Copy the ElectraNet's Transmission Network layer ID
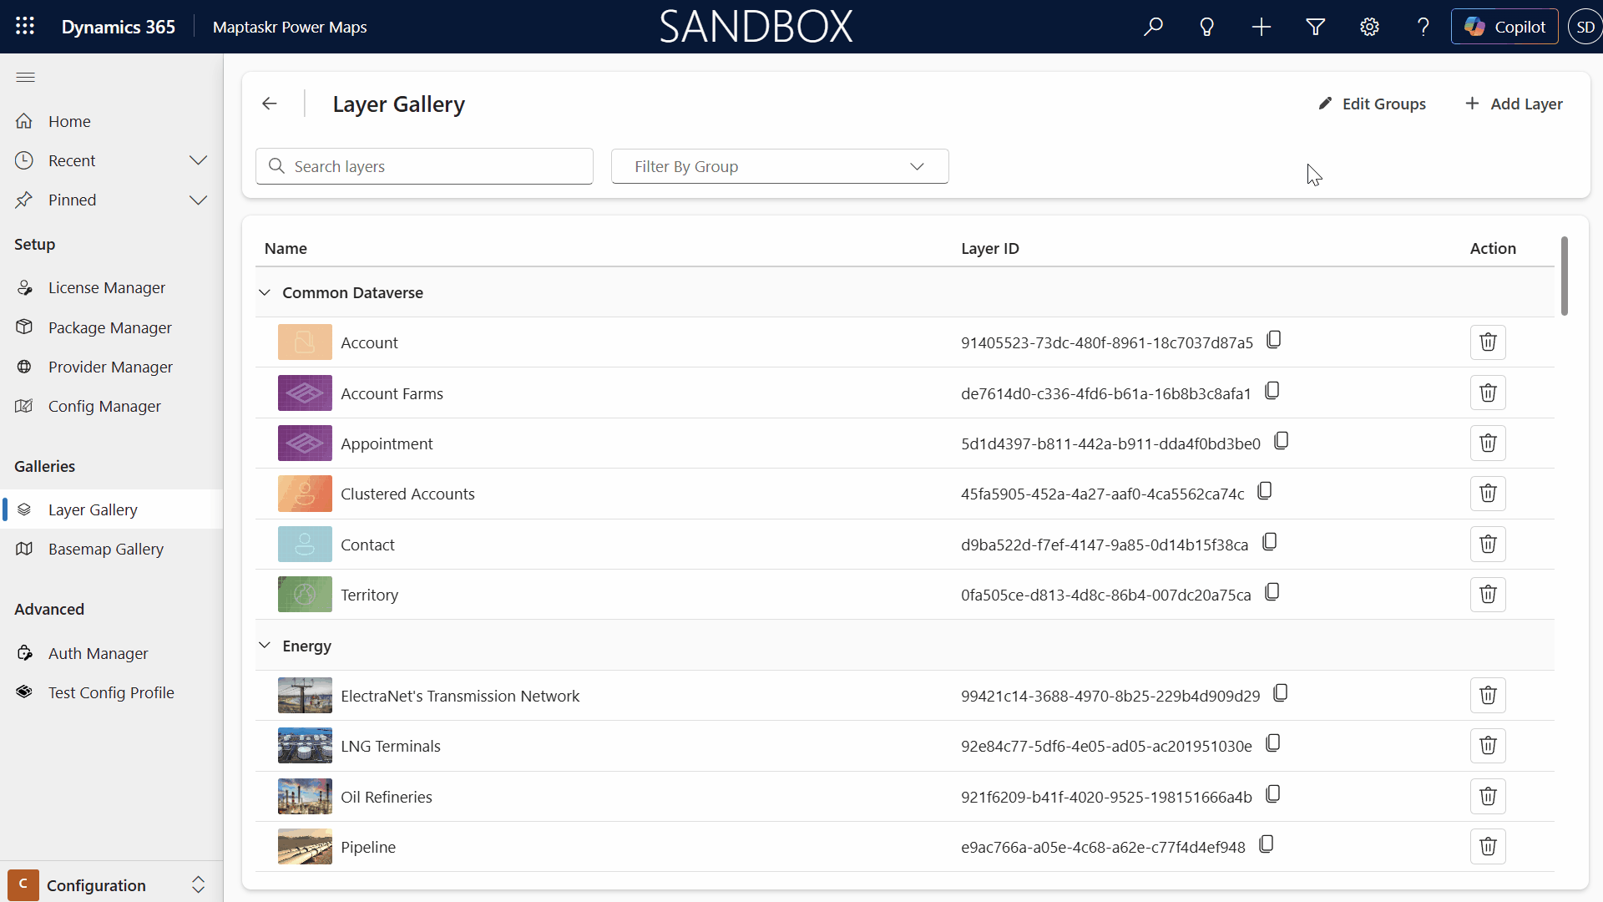Viewport: 1603px width, 902px height. [x=1281, y=693]
